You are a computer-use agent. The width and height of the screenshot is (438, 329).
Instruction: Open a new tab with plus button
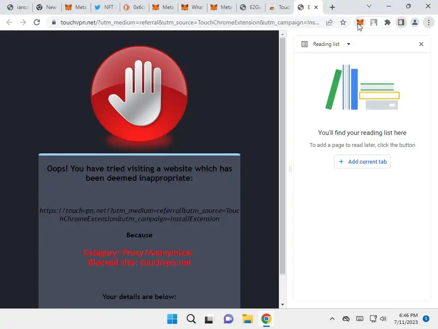tap(332, 7)
